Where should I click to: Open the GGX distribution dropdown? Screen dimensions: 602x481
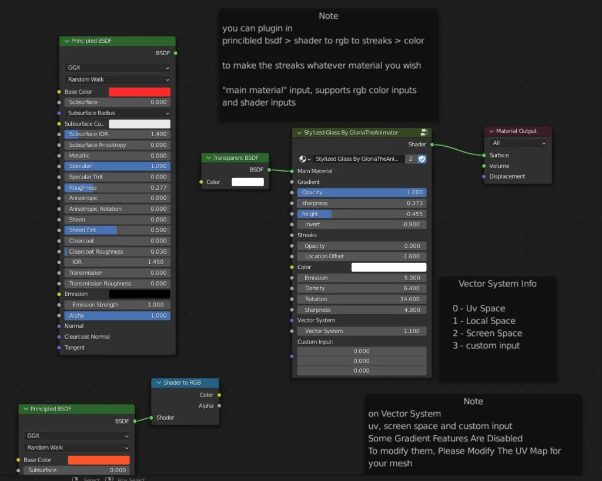click(117, 66)
